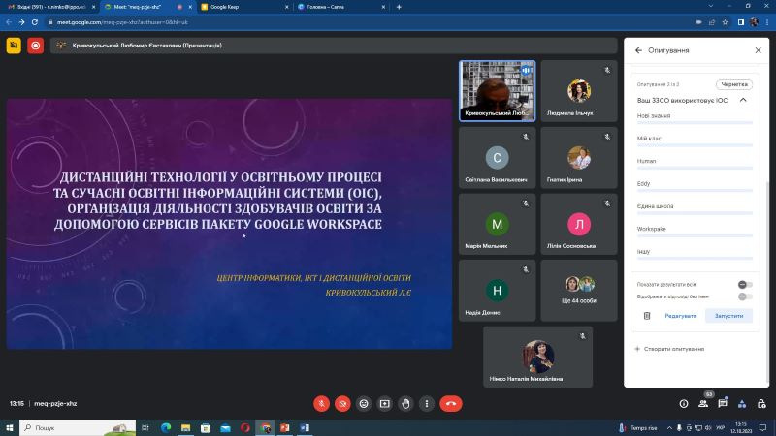776x436 pixels.
Task: Open Opera browser from taskbar
Action: coord(245,427)
